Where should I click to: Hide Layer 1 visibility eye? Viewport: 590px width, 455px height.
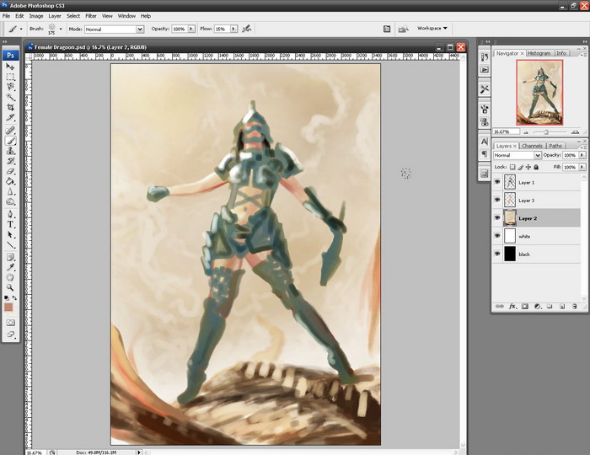(497, 182)
